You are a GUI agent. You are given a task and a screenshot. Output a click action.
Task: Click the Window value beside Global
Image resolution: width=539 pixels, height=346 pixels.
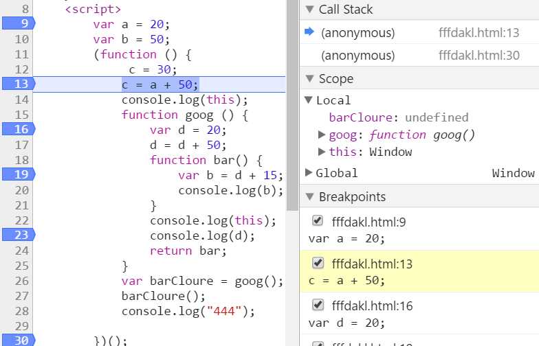point(513,173)
